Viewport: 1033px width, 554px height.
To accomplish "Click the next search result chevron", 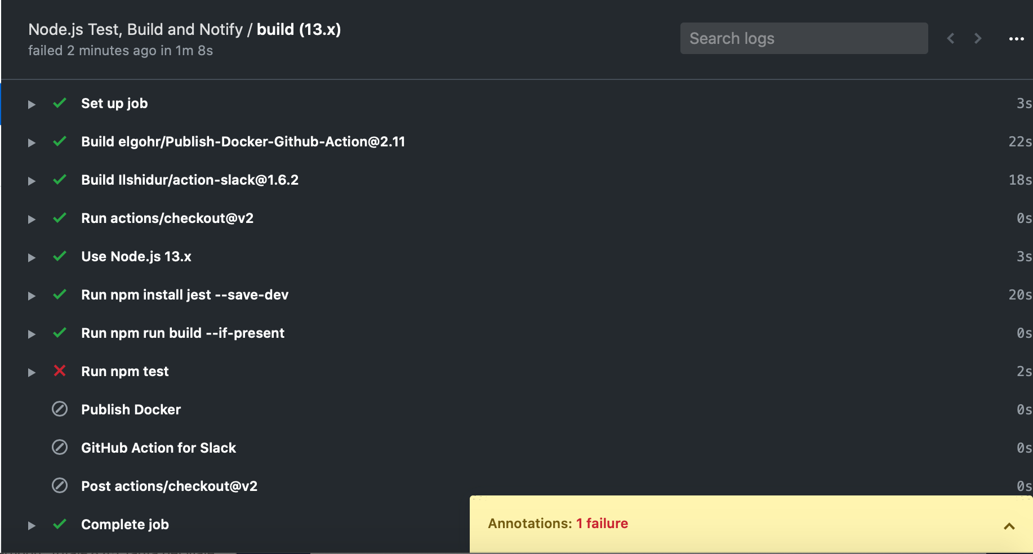I will [x=978, y=38].
